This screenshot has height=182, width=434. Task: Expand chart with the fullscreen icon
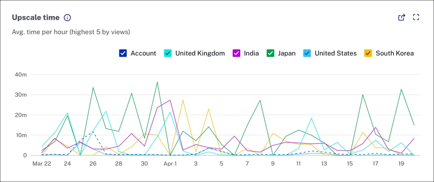point(416,18)
